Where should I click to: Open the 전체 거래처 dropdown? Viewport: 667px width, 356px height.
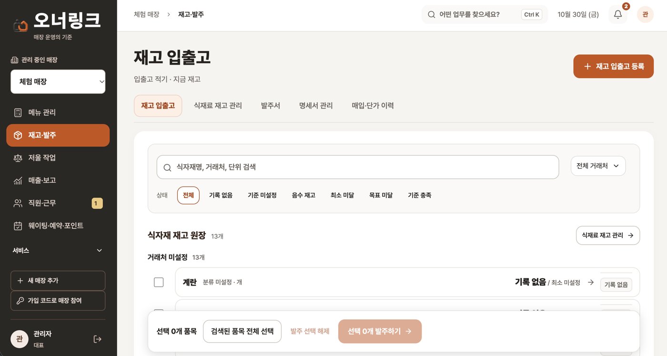[598, 166]
